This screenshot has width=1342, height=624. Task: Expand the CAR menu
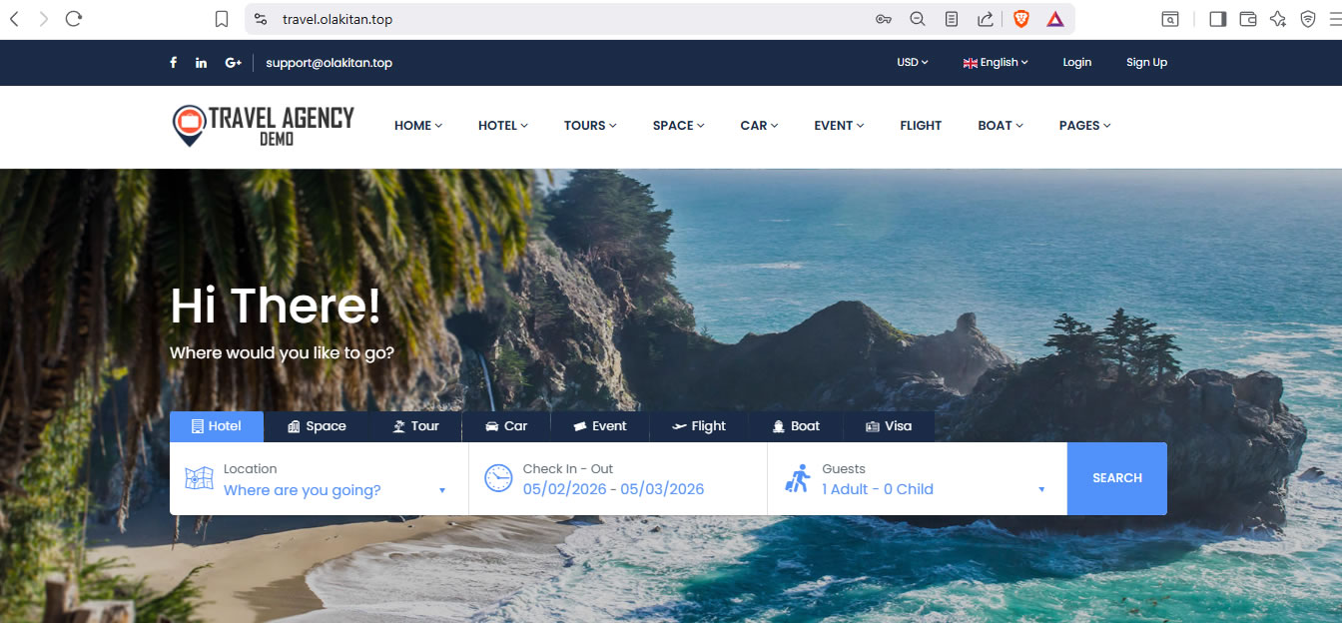click(759, 125)
